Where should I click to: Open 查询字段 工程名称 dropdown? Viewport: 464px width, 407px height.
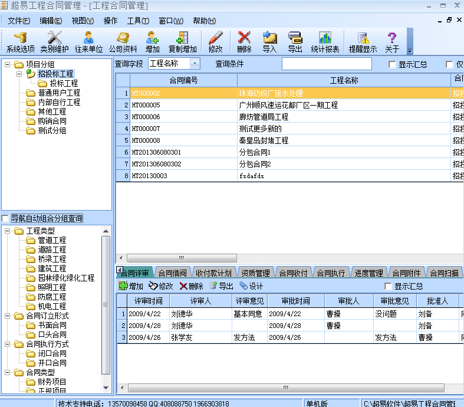[195, 63]
